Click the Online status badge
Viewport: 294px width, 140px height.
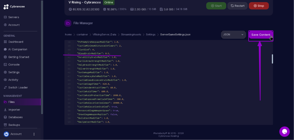pos(109,3)
